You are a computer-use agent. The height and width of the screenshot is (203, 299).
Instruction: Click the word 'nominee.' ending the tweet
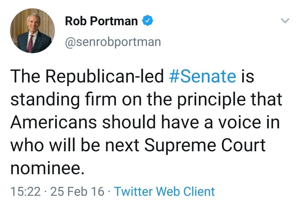tap(47, 168)
